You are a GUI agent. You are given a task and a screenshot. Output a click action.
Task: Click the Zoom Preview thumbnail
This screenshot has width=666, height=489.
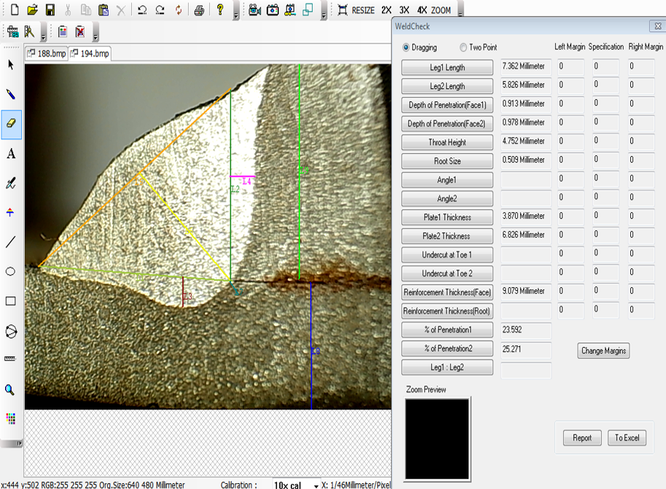pyautogui.click(x=437, y=439)
